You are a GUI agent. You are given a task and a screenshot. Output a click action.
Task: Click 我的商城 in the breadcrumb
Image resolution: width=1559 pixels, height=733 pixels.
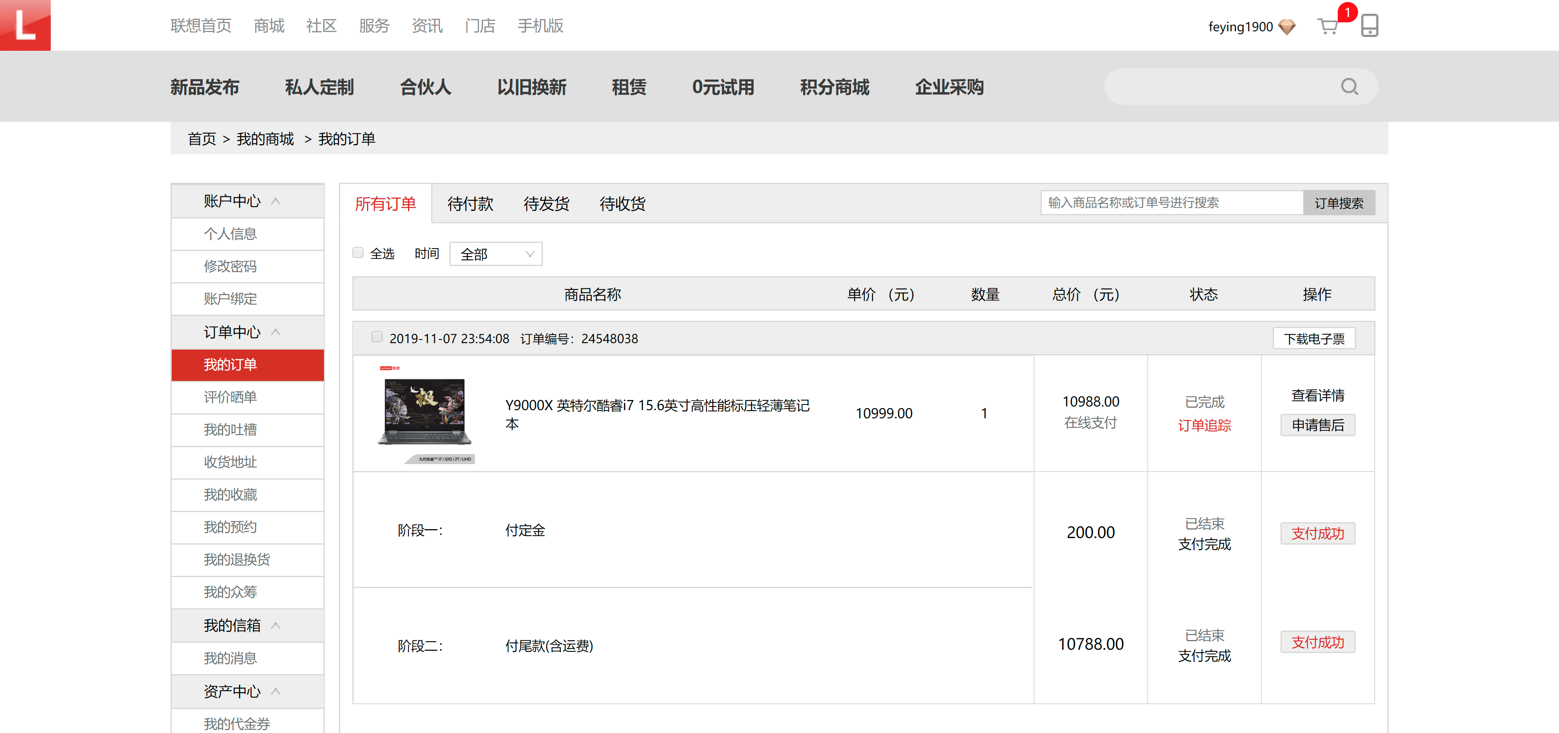[x=265, y=138]
